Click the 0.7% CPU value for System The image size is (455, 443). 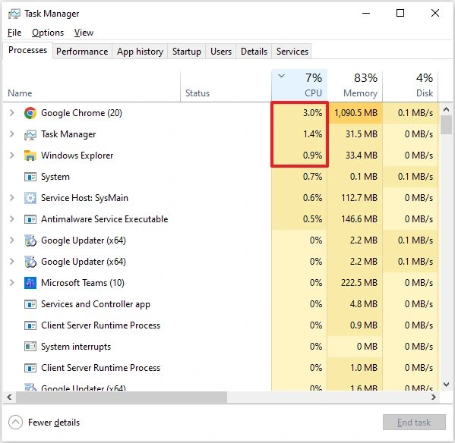[312, 177]
